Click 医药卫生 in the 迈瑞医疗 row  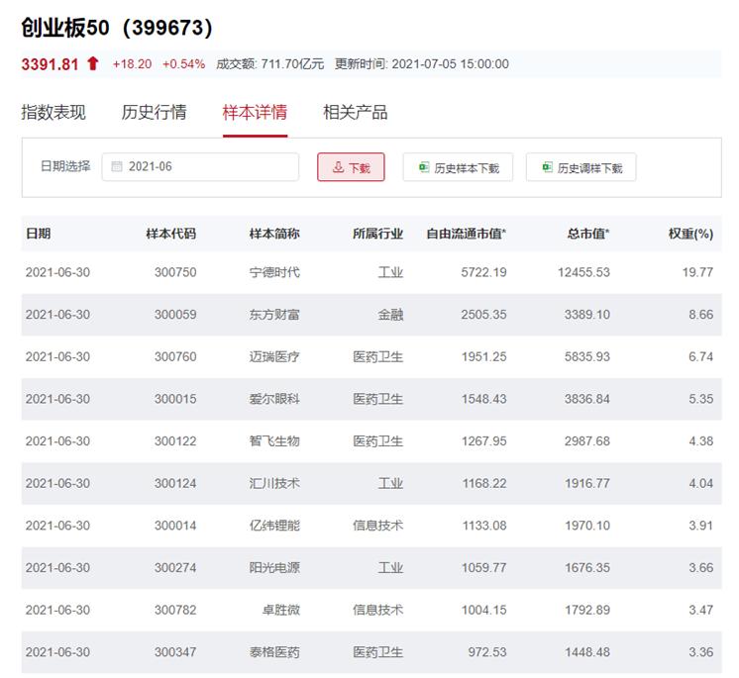[378, 356]
